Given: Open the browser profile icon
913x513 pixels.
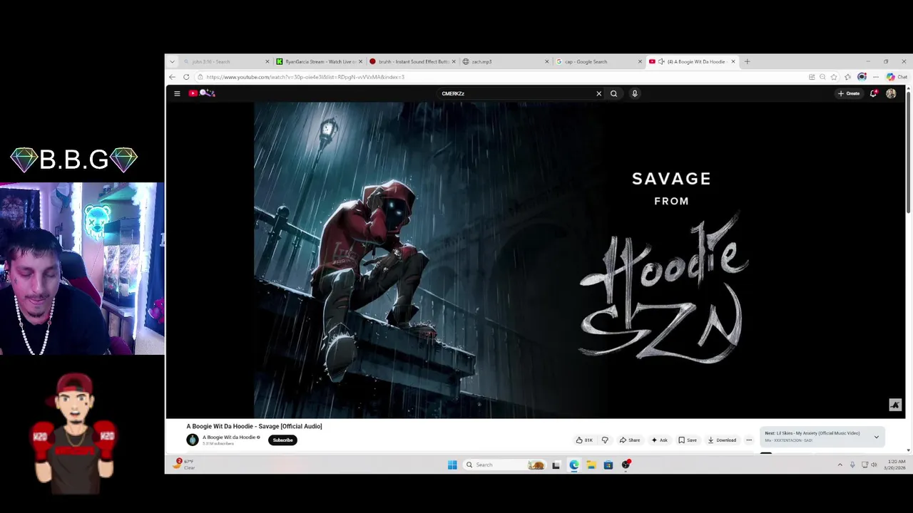Looking at the screenshot, I should pos(862,77).
